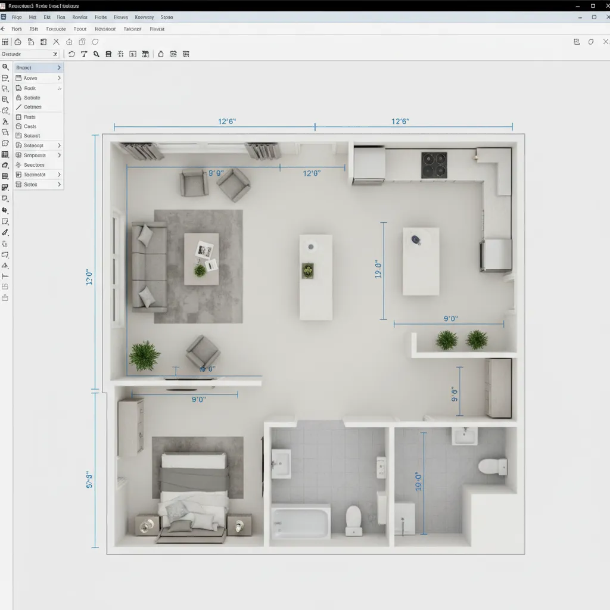Click the padlock icon next to Sotiste in the panel
Screen dimensions: 610x610
(x=18, y=98)
